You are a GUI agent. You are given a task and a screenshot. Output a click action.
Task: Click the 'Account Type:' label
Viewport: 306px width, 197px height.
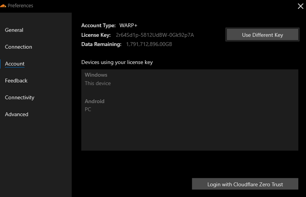point(98,25)
